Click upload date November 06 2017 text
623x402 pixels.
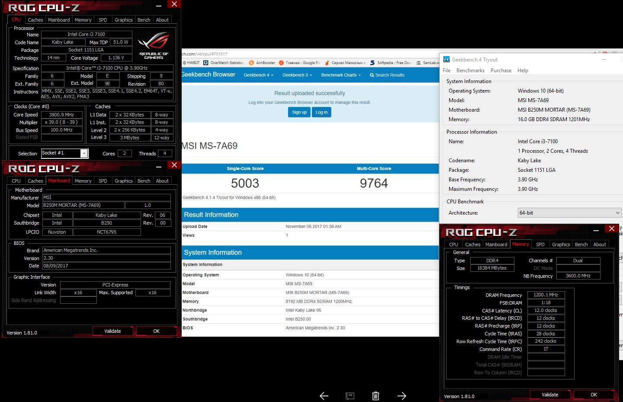(x=313, y=226)
